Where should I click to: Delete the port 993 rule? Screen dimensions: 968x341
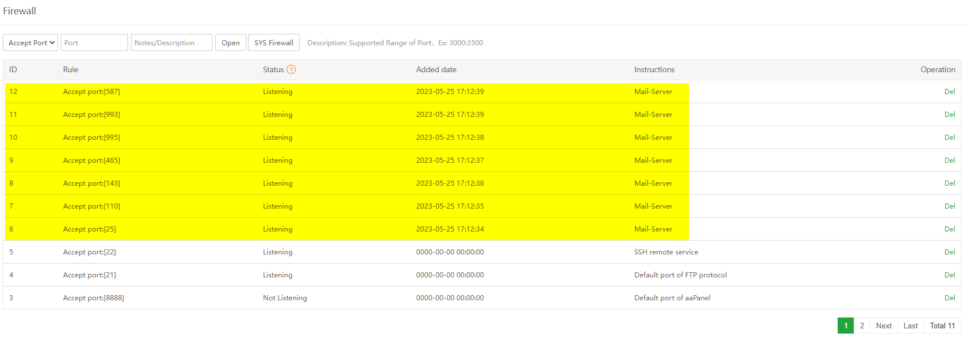(x=950, y=115)
